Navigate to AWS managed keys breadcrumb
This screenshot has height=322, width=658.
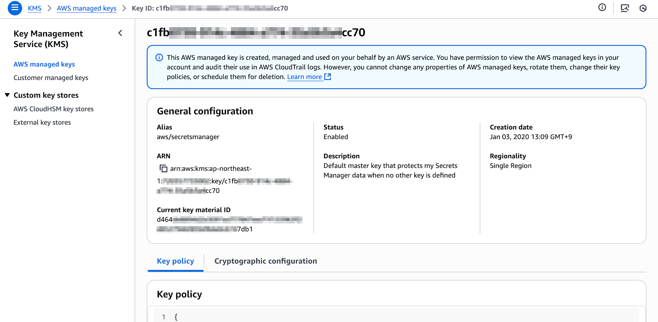[x=87, y=8]
